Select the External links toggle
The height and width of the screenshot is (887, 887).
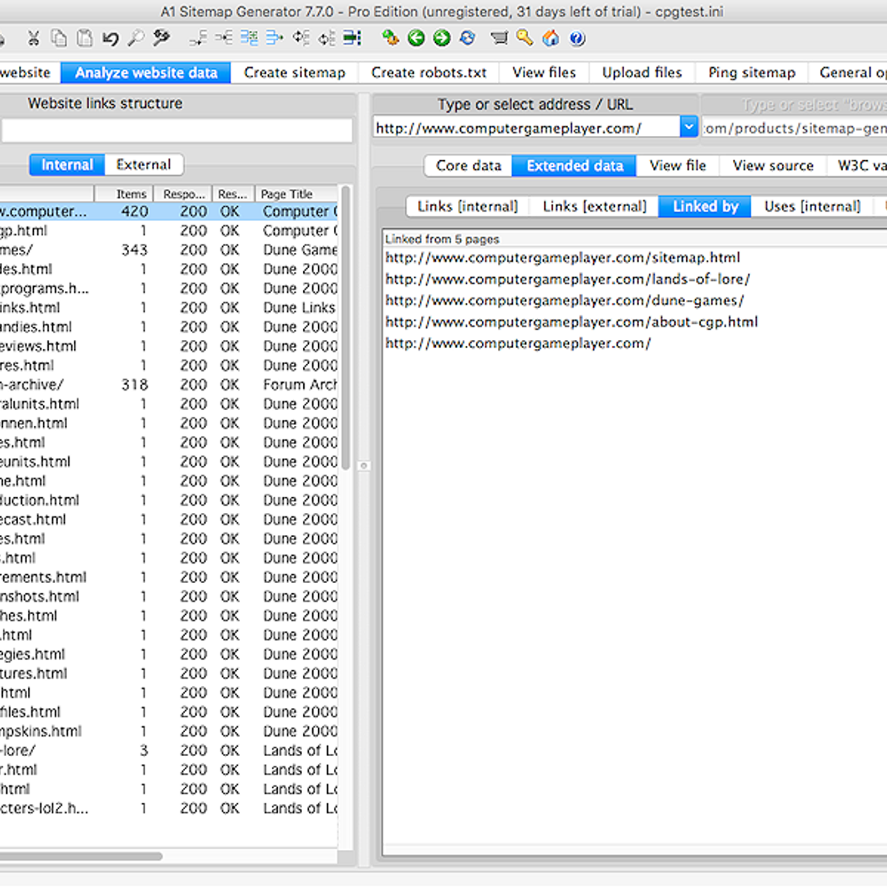coord(144,165)
